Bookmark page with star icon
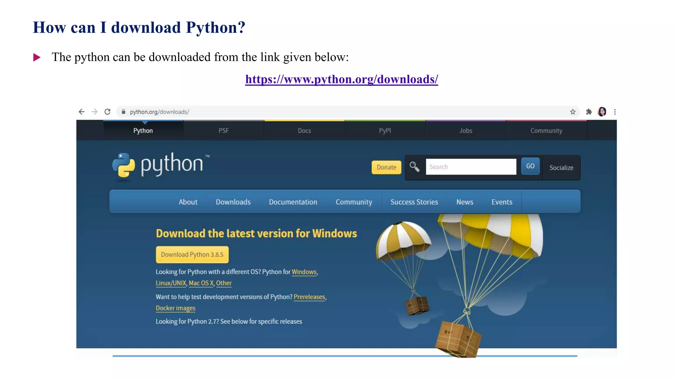 pyautogui.click(x=573, y=112)
